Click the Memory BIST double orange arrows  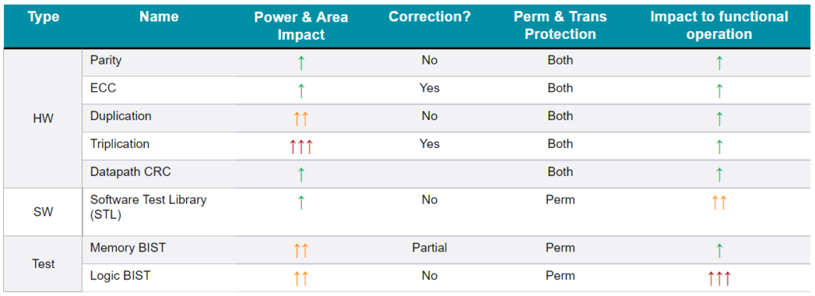(x=301, y=251)
